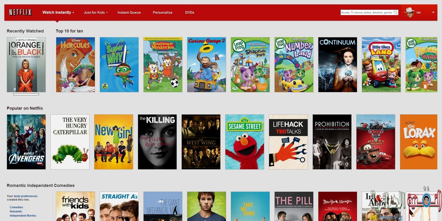Image resolution: width=442 pixels, height=221 pixels.
Task: Select the Straight A's poster
Action: (119, 206)
